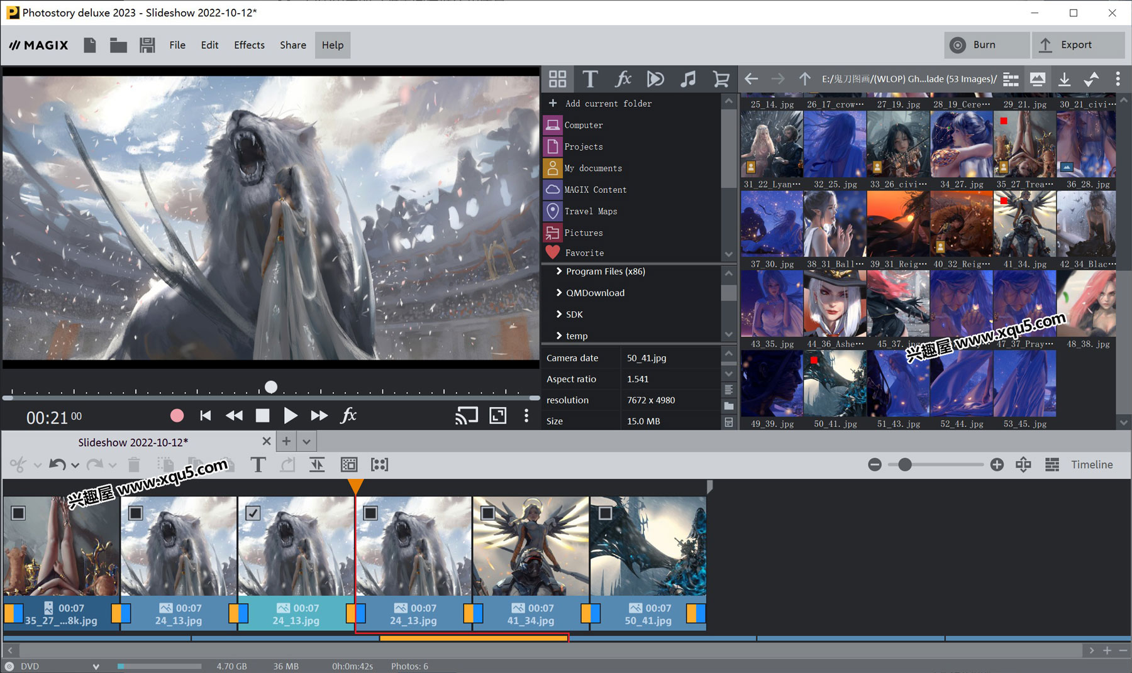Toggle checkbox on 50_41.jpg clip
The width and height of the screenshot is (1132, 673).
coord(605,513)
